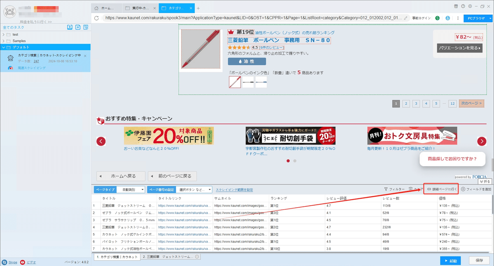Click the high-speed scraping gauge icon
Image resolution: width=494 pixels, height=266 pixels.
tap(11, 68)
